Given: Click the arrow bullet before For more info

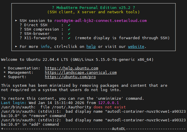Looking at the screenshot, I should 16,46.
